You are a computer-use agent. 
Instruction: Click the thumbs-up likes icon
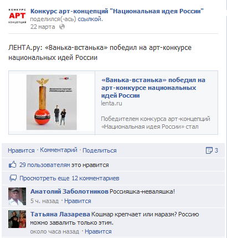pyautogui.click(x=13, y=164)
